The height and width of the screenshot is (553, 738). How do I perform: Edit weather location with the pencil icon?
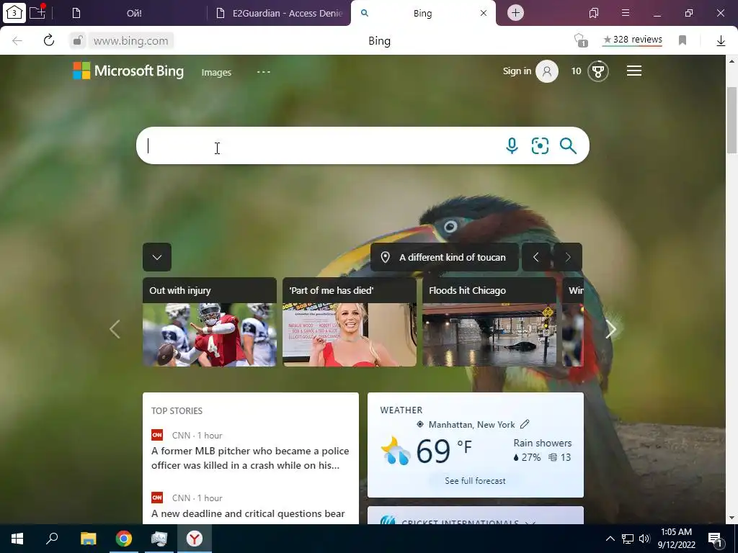pyautogui.click(x=525, y=424)
